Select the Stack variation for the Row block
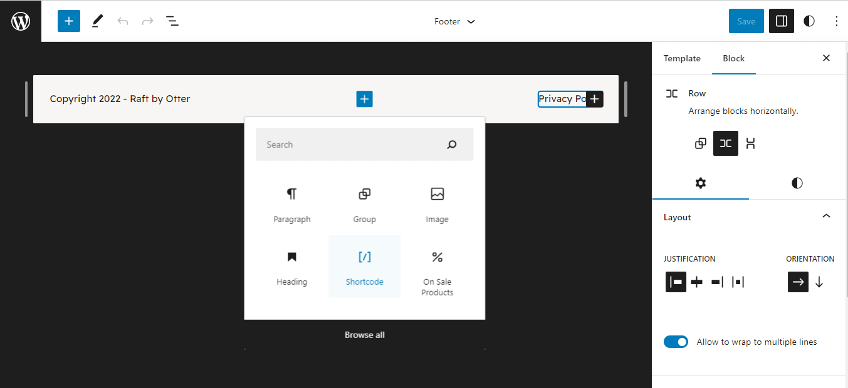The height and width of the screenshot is (388, 848). (750, 143)
